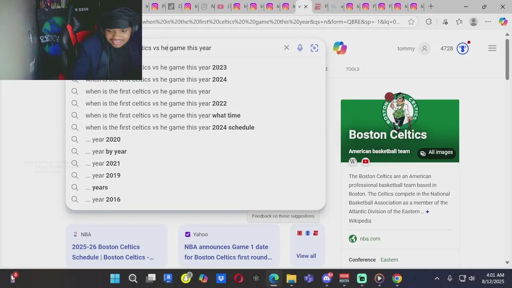The width and height of the screenshot is (512, 288).
Task: Open Voicemeeter from the taskbar
Action: (344, 278)
